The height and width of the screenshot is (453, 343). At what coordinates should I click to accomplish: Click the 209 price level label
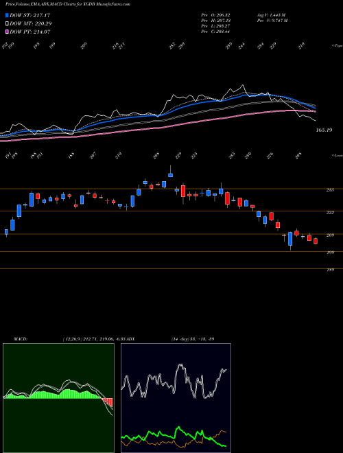tap(330, 235)
